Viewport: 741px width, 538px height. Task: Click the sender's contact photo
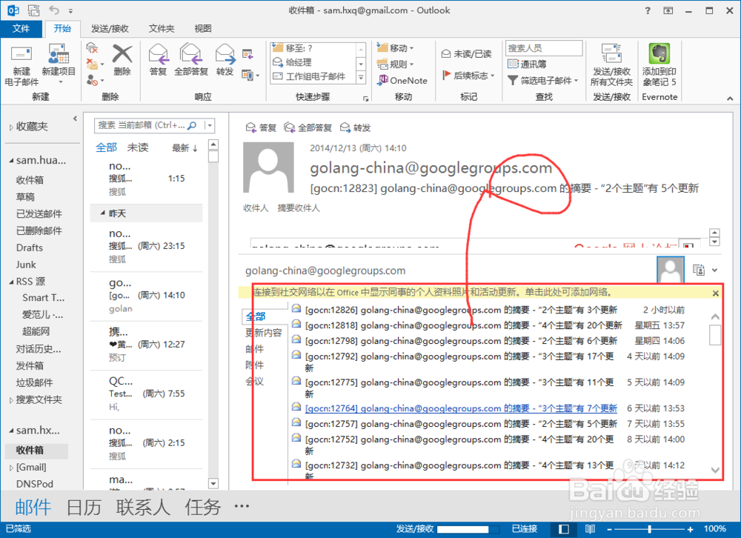(x=268, y=167)
